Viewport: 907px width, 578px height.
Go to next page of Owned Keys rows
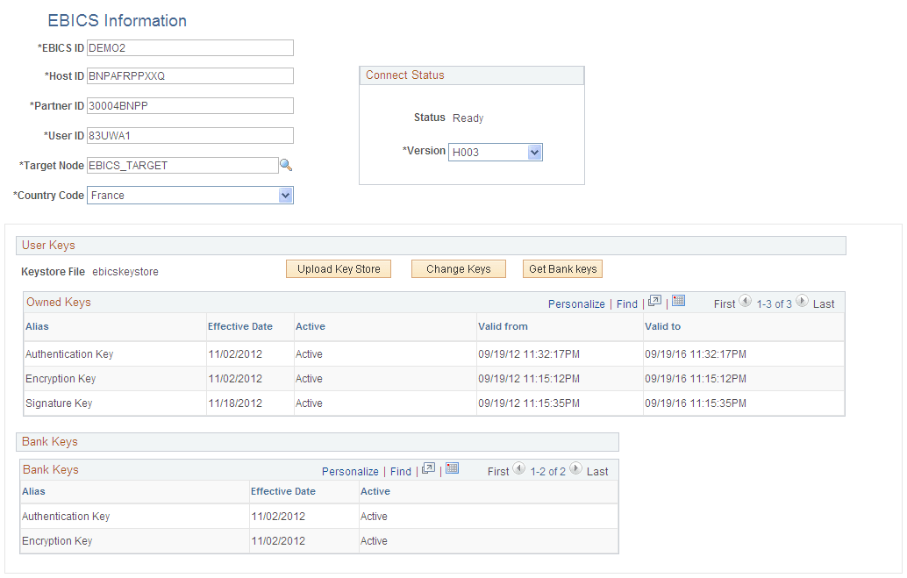802,302
